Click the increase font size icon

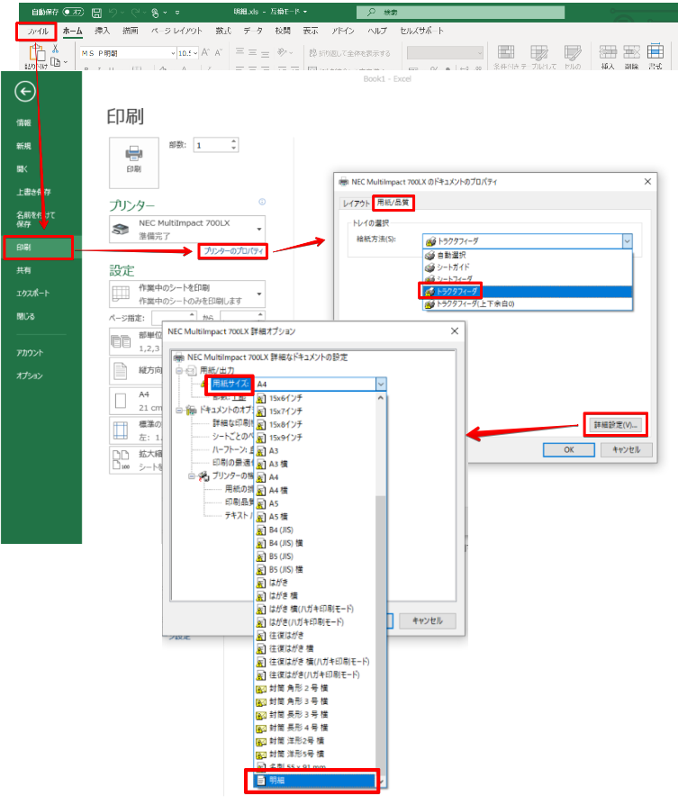point(205,52)
